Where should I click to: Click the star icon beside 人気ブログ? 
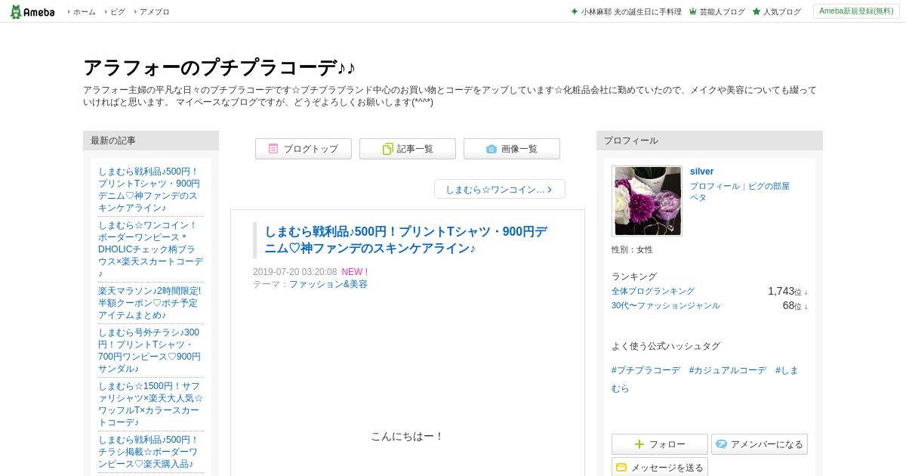pyautogui.click(x=757, y=12)
